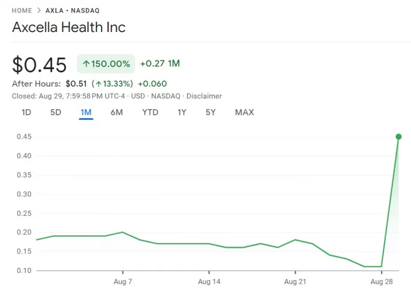Click the Axcella Health Inc title
This screenshot has width=411, height=293.
(x=68, y=27)
